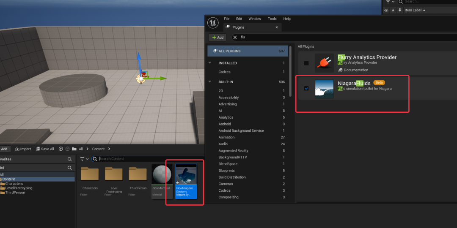The height and width of the screenshot is (228, 457).
Task: Click the Import button in Content Browser
Action: point(23,149)
